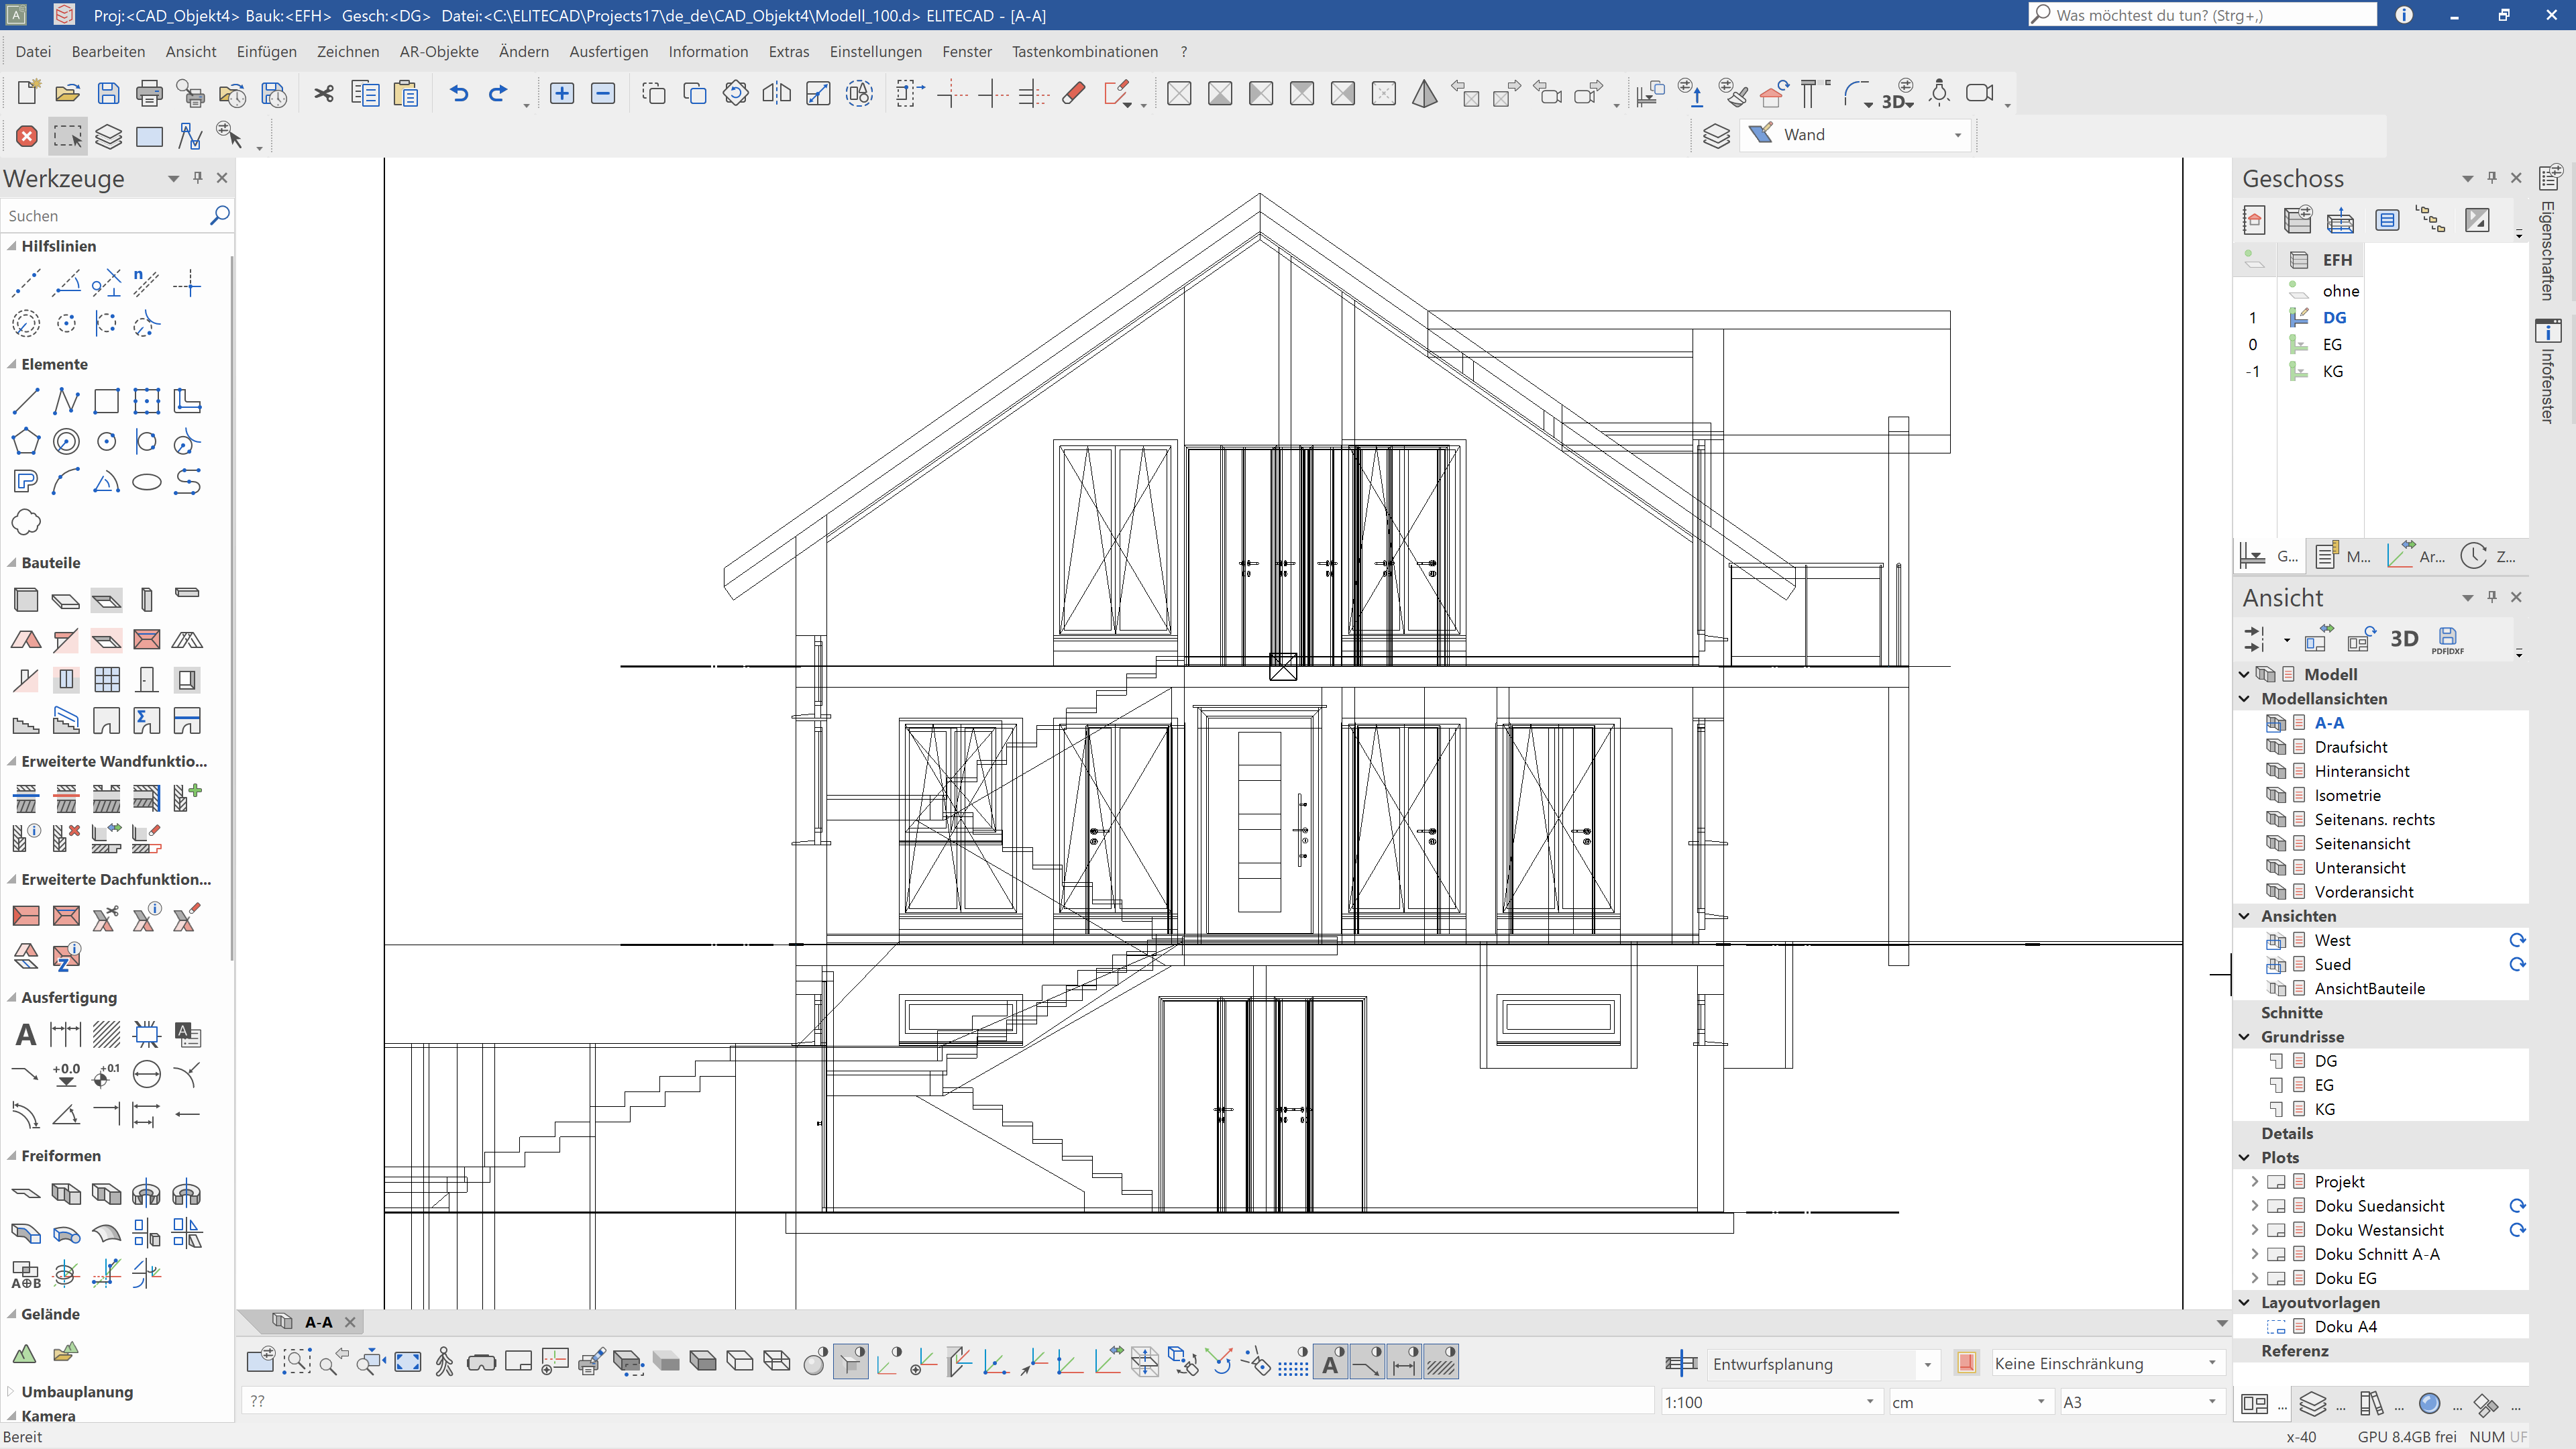Collapse the Modellansichten tree node
The image size is (2576, 1449).
tap(2244, 699)
